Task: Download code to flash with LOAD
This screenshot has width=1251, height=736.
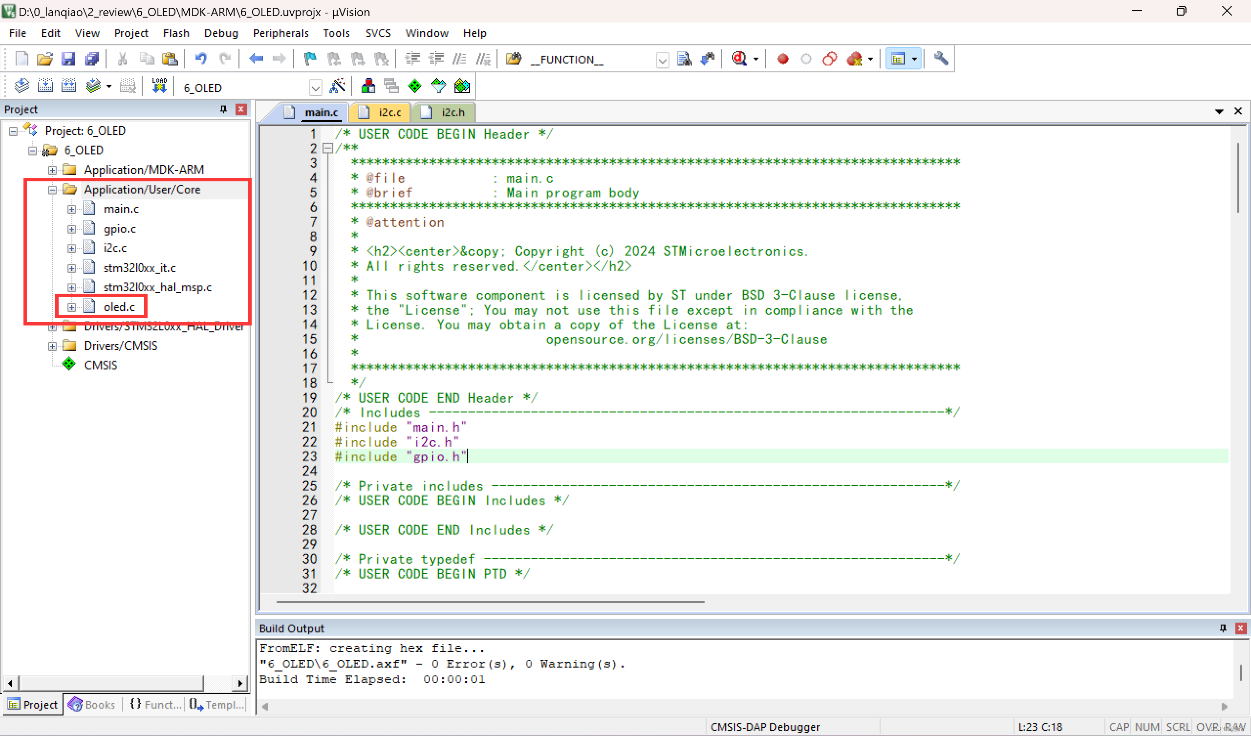Action: pos(159,87)
